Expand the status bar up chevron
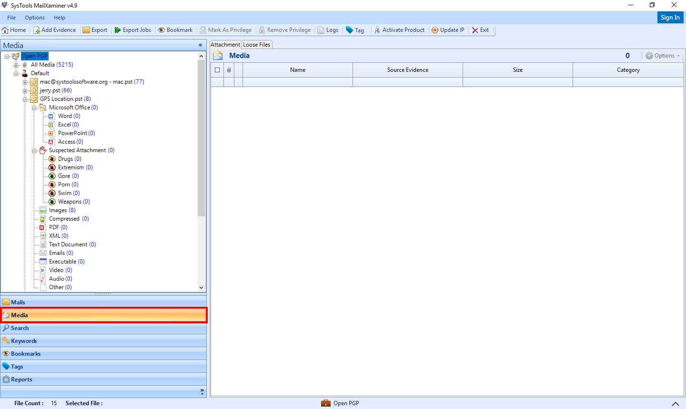 (675, 403)
